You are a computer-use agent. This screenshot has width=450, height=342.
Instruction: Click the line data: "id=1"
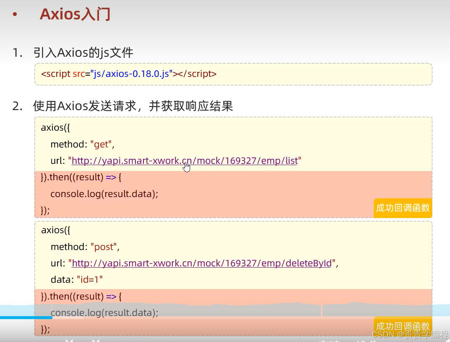(x=77, y=279)
